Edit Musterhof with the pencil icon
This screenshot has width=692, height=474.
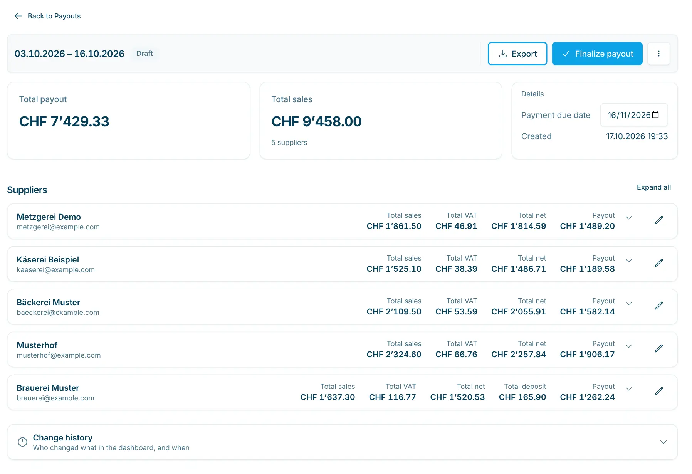[658, 348]
